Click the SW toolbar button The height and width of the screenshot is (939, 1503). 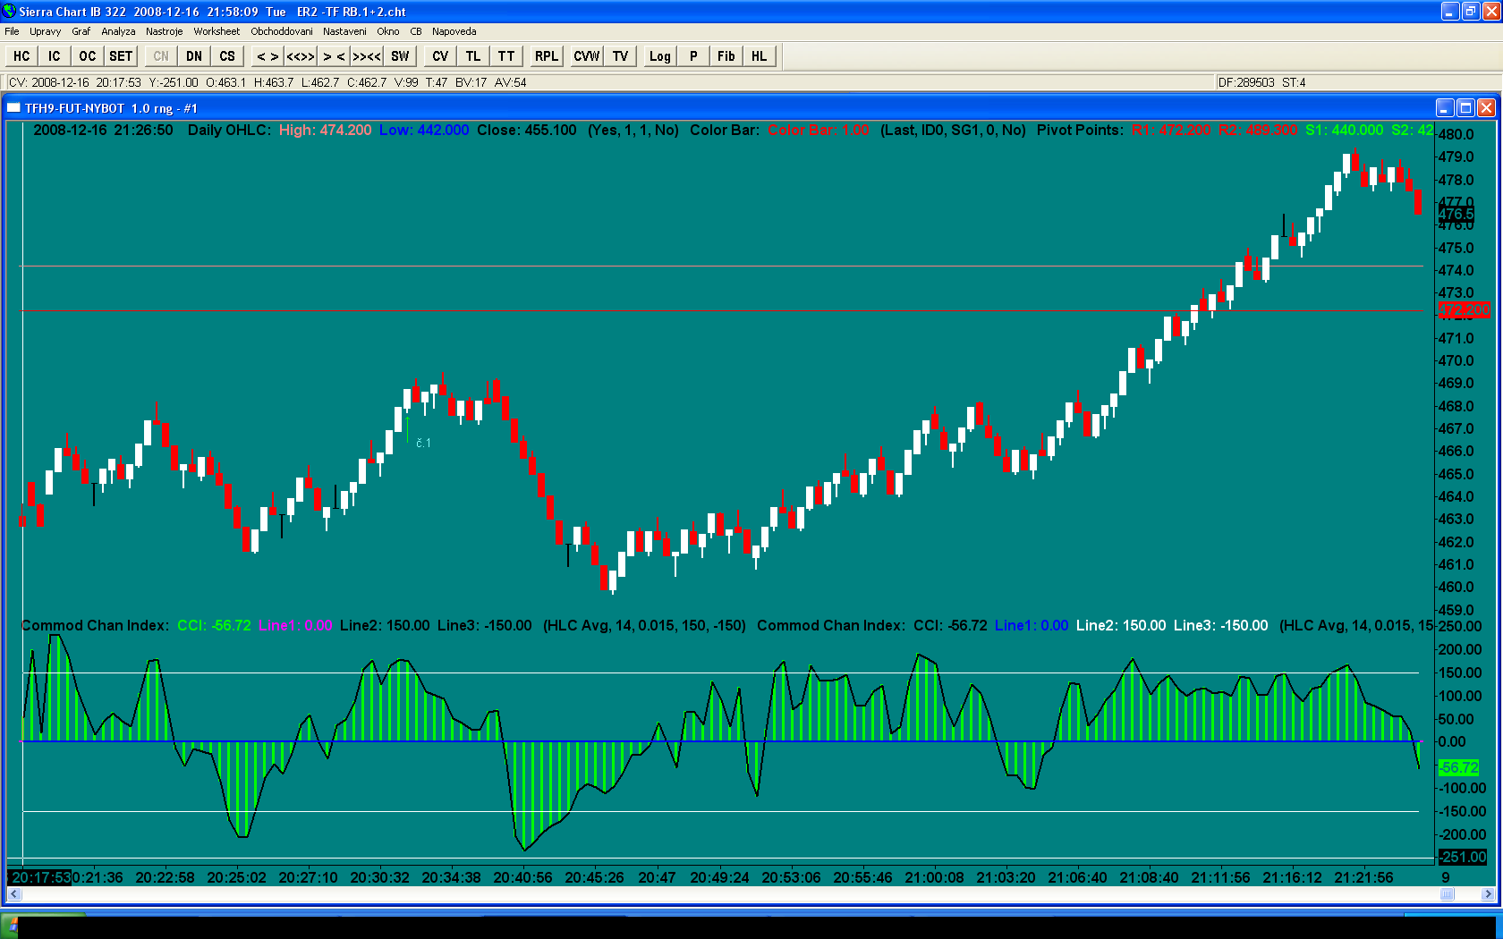pyautogui.click(x=400, y=56)
